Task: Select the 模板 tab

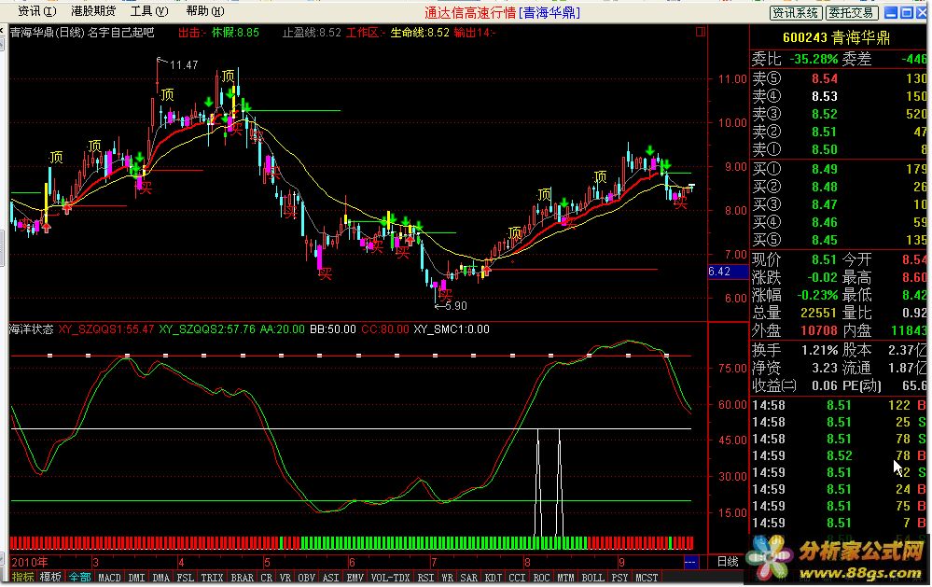Action: click(x=50, y=578)
